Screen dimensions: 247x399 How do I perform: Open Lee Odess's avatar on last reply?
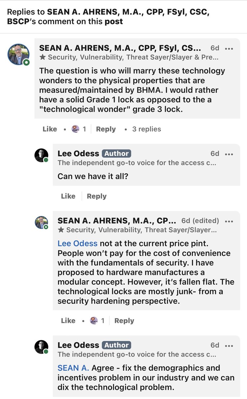point(41,347)
